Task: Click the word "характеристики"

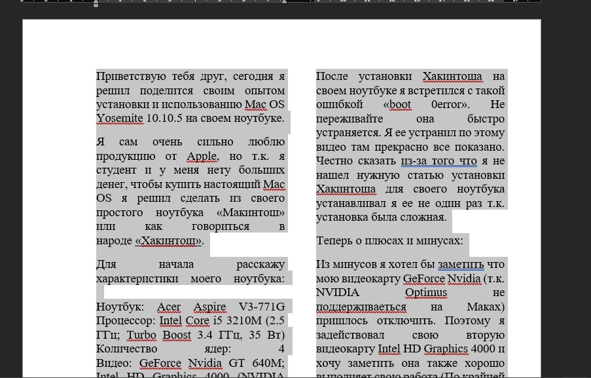Action: click(137, 279)
